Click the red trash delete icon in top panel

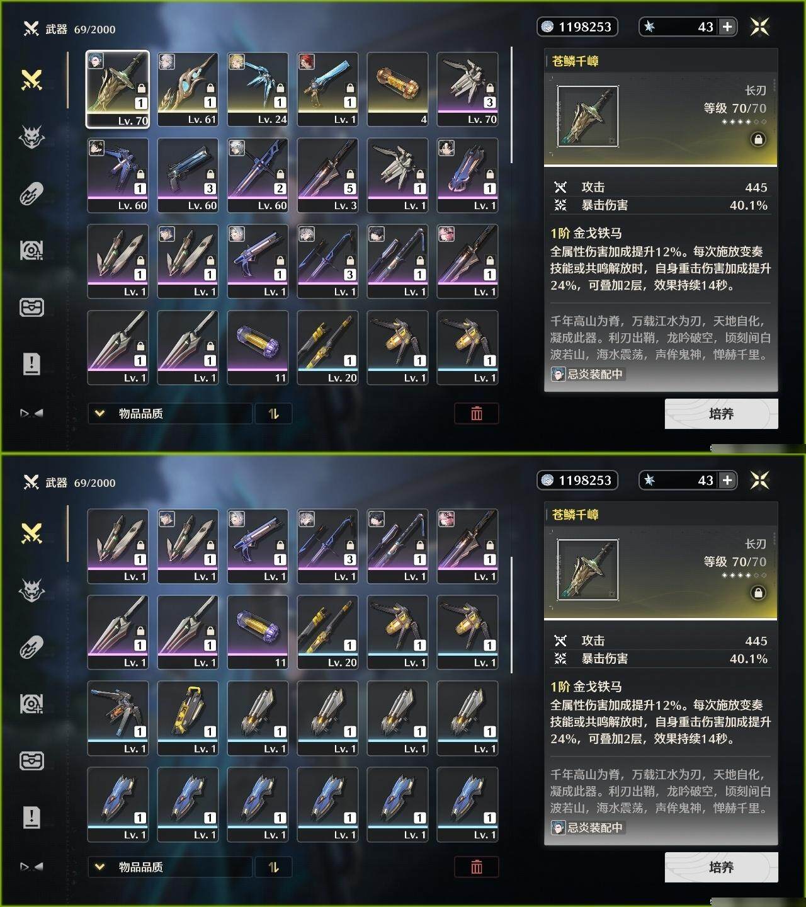[477, 413]
